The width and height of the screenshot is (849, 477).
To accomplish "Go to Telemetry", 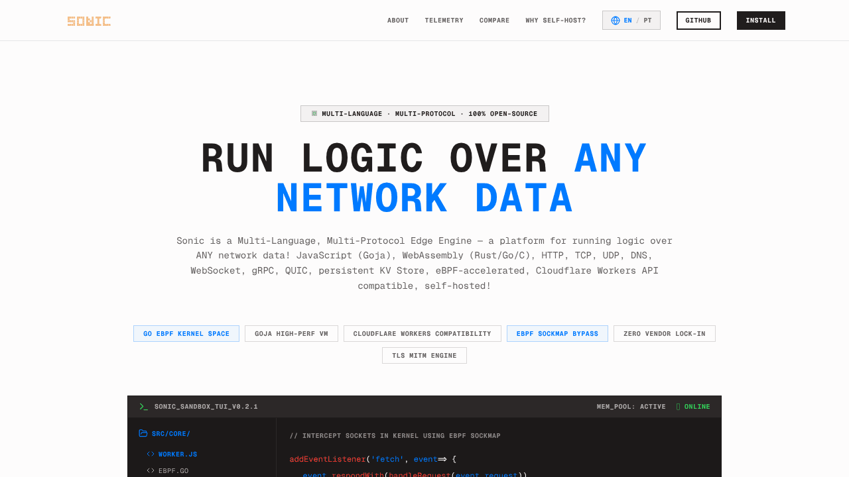I will point(444,21).
